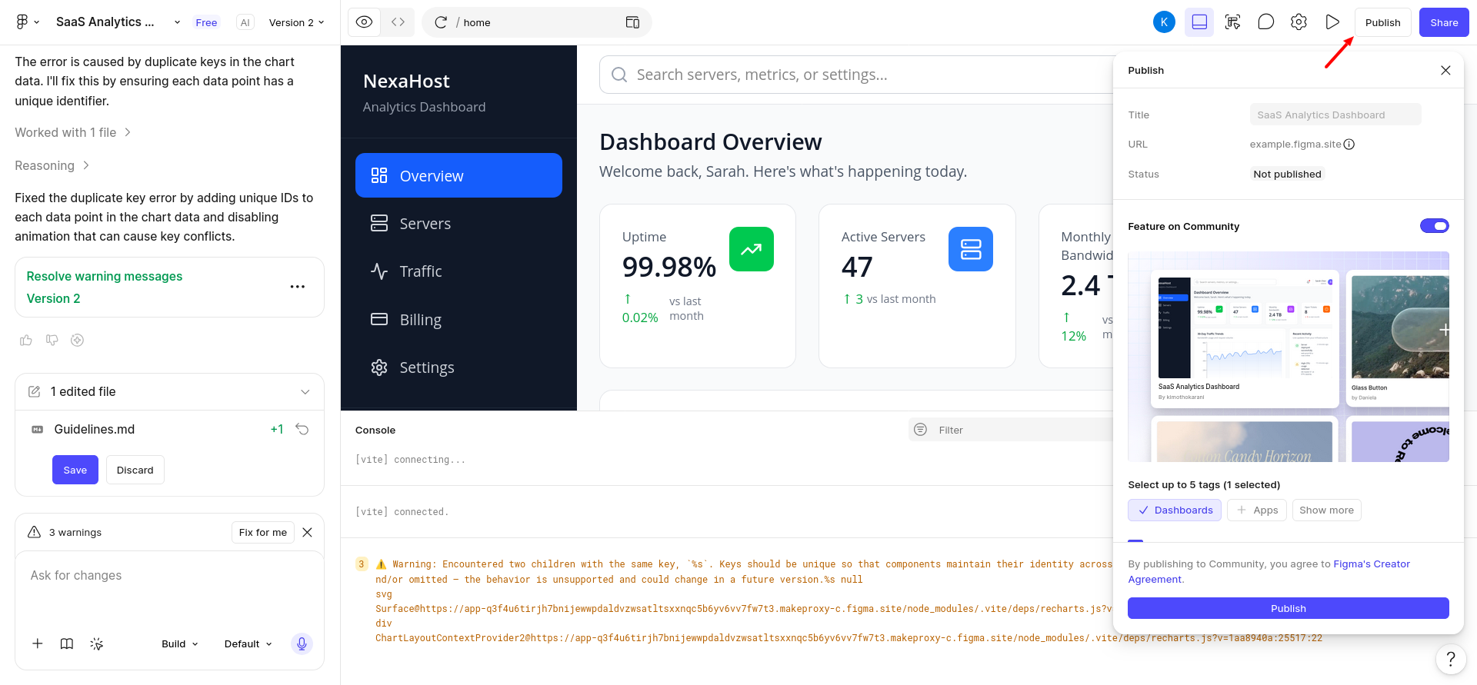Select Overview in NexaHost sidebar
The height and width of the screenshot is (685, 1477).
coord(458,175)
